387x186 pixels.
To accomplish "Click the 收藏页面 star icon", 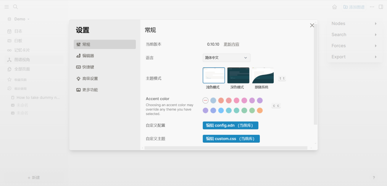I will (9, 80).
